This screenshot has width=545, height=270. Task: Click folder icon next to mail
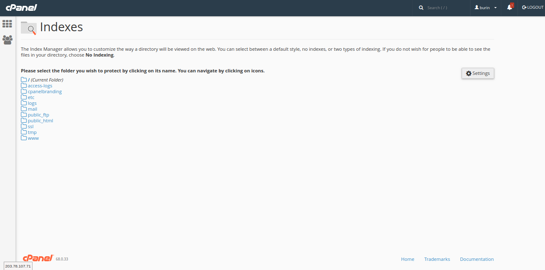[x=24, y=109]
